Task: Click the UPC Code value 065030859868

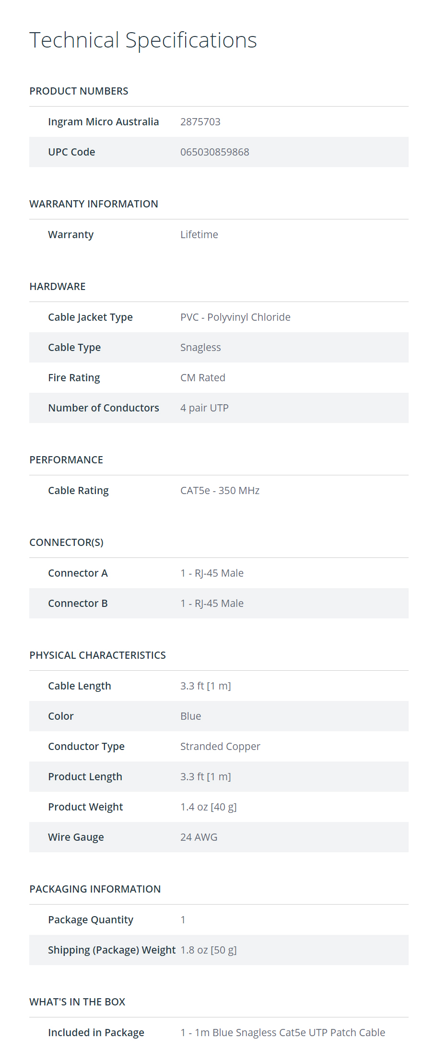Action: (214, 152)
